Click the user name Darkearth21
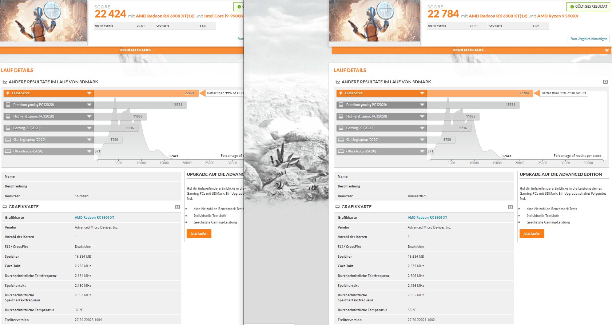The image size is (612, 325). (x=417, y=196)
